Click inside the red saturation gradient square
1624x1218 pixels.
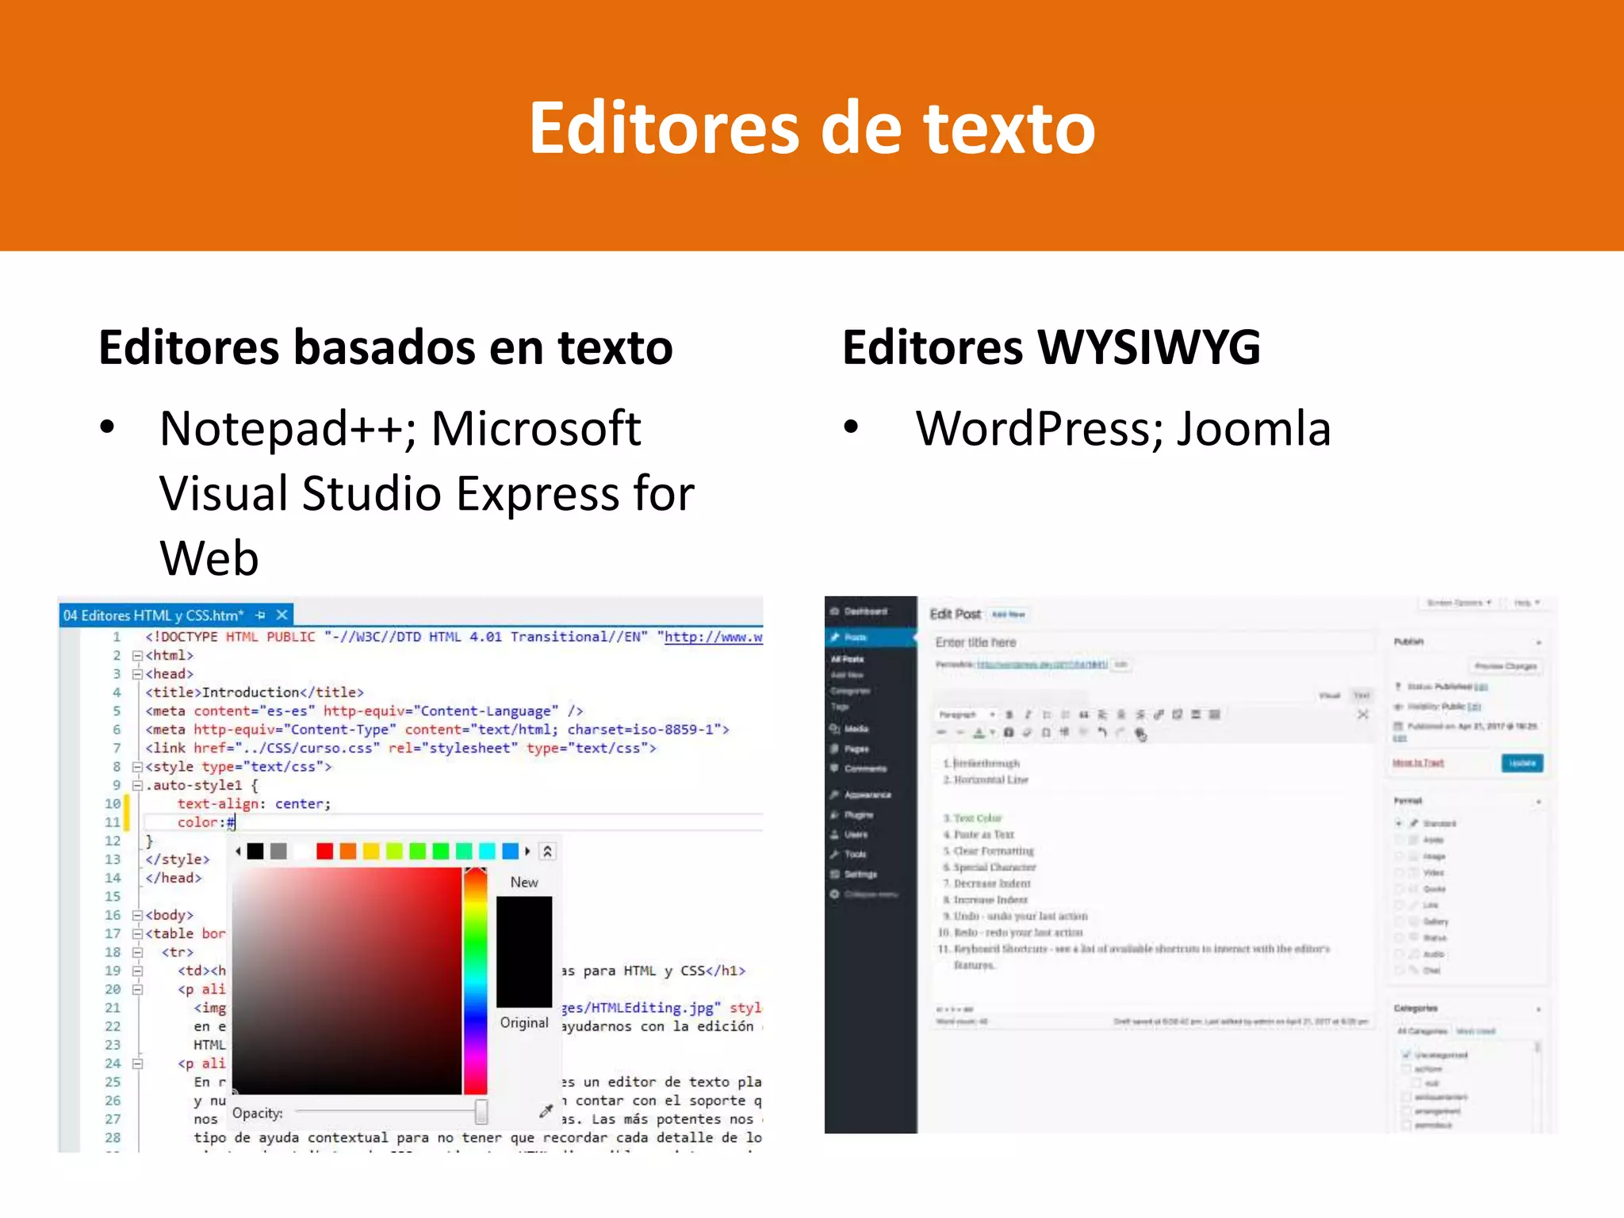(x=347, y=981)
